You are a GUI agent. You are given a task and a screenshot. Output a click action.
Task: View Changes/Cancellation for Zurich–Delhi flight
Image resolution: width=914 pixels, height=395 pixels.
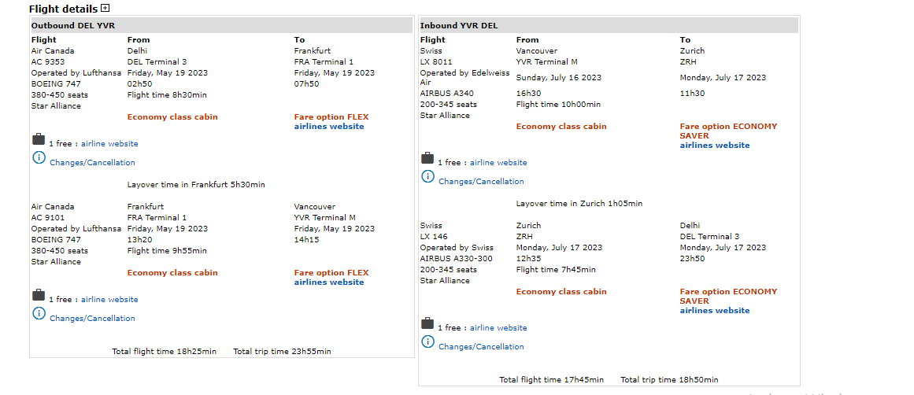(x=481, y=347)
